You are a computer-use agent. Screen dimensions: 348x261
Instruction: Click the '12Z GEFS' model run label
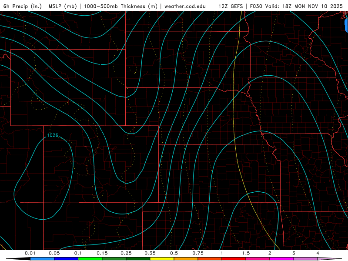[231, 6]
